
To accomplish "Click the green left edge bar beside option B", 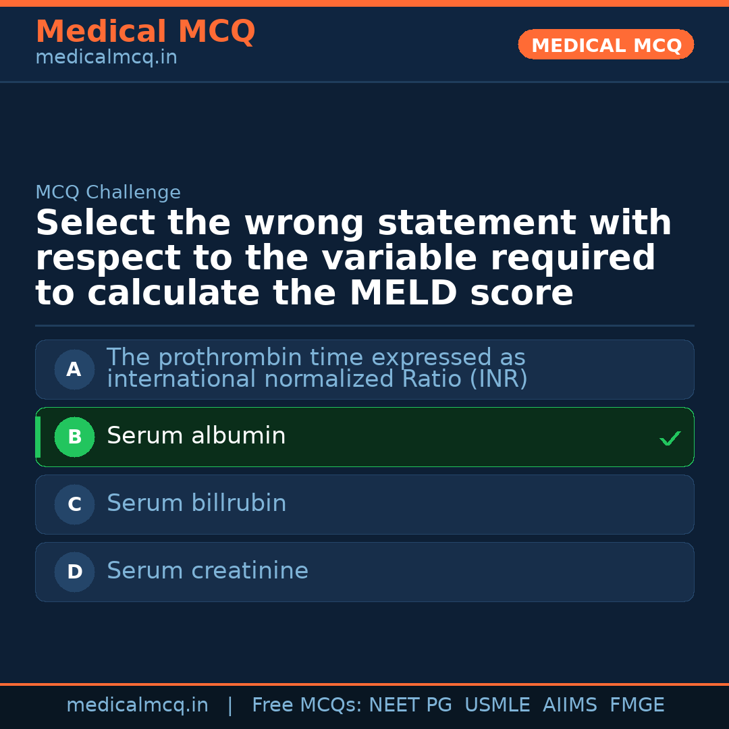I will click(x=37, y=437).
